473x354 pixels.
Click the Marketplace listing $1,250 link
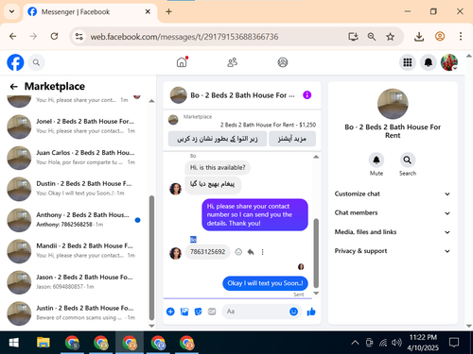tap(268, 125)
